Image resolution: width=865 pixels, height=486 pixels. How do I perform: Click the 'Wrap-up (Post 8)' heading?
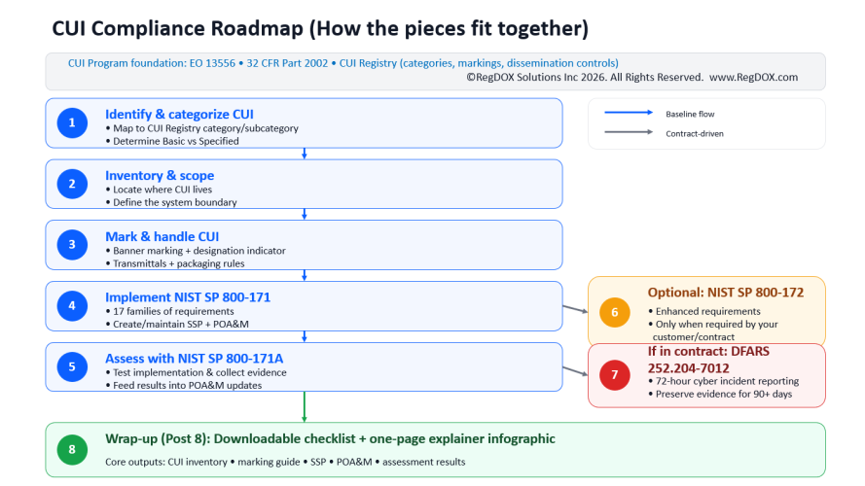click(x=330, y=438)
